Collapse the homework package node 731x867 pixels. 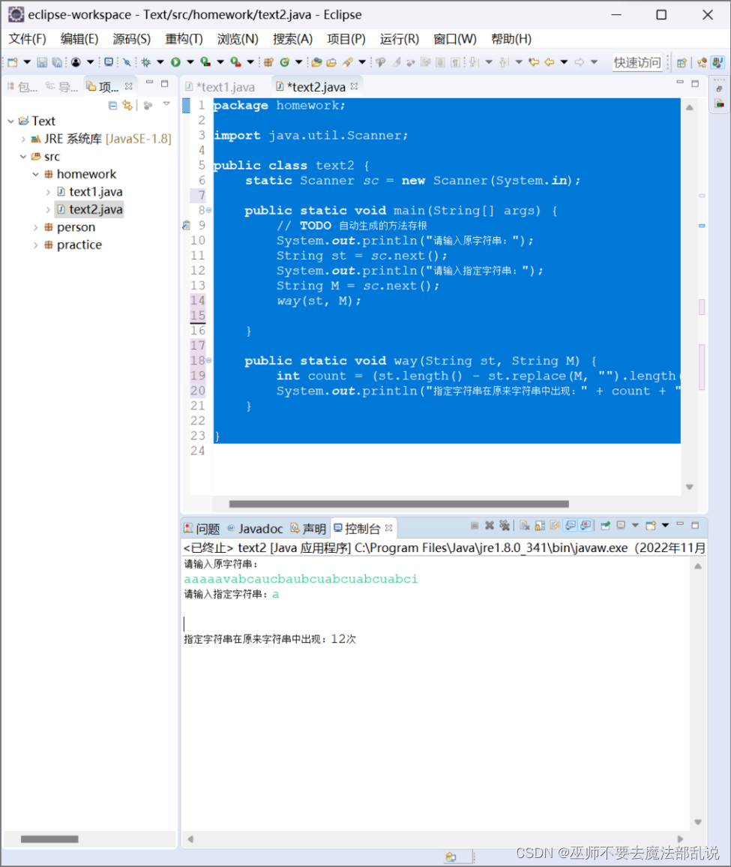coord(35,174)
